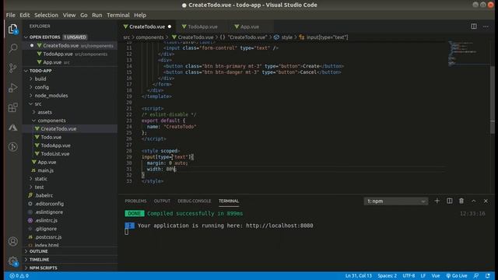Image resolution: width=498 pixels, height=280 pixels.
Task: Open the File menu
Action: pos(10,15)
